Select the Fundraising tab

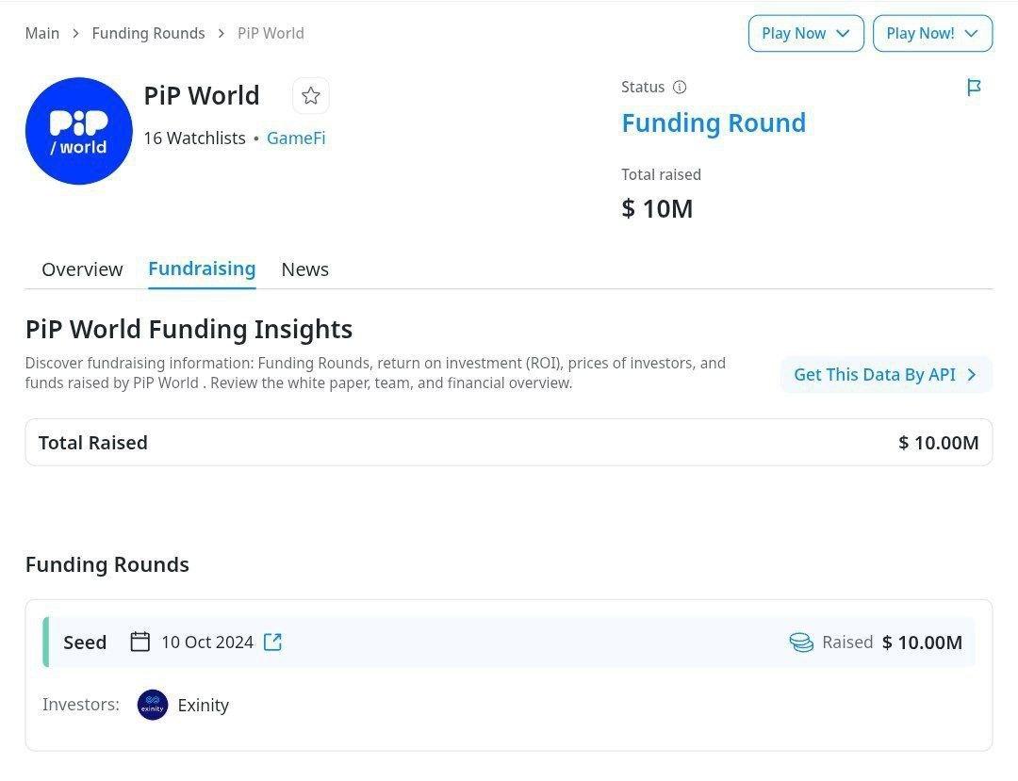[202, 268]
